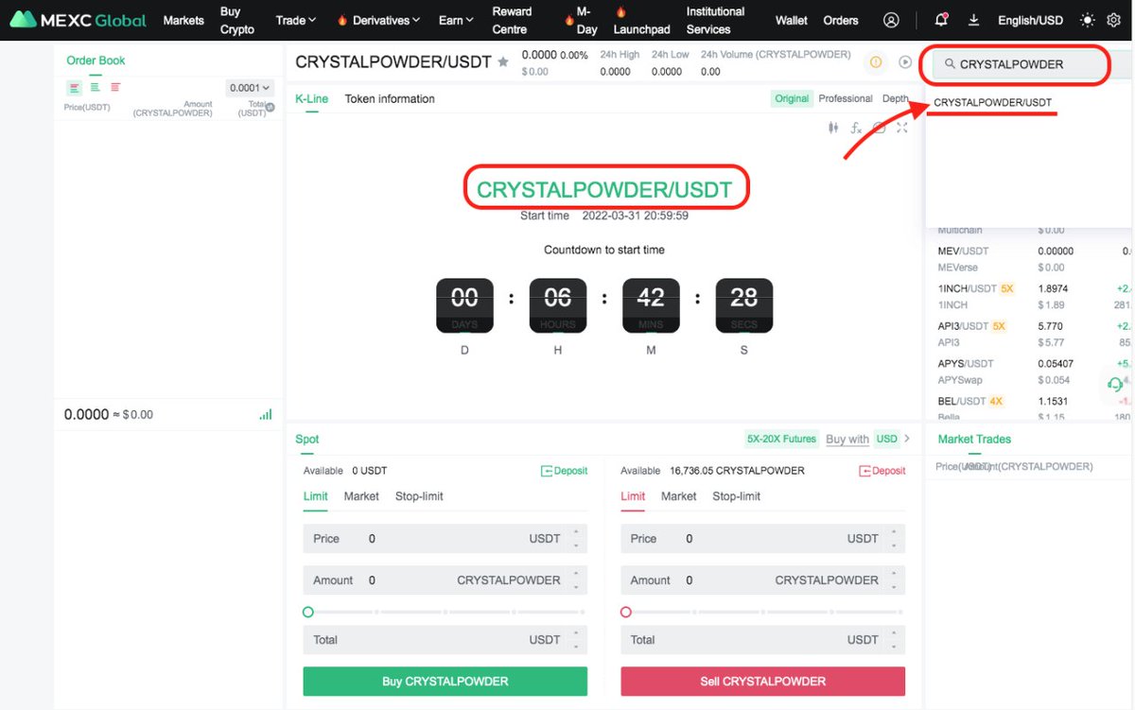Open the user profile icon

pos(891,20)
